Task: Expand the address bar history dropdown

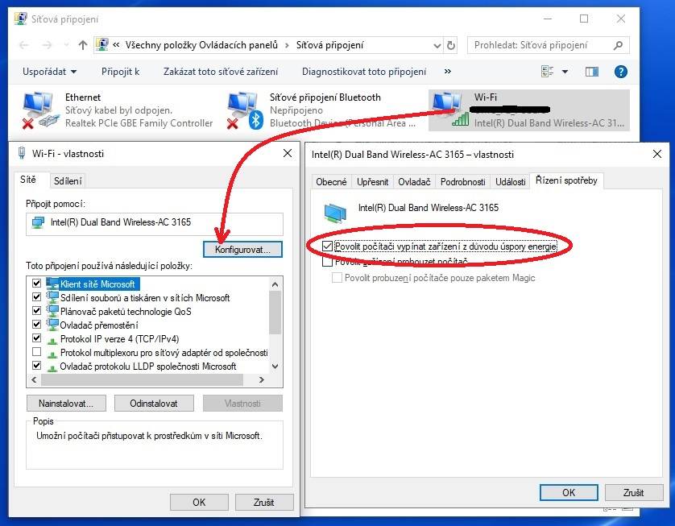Action: (437, 45)
